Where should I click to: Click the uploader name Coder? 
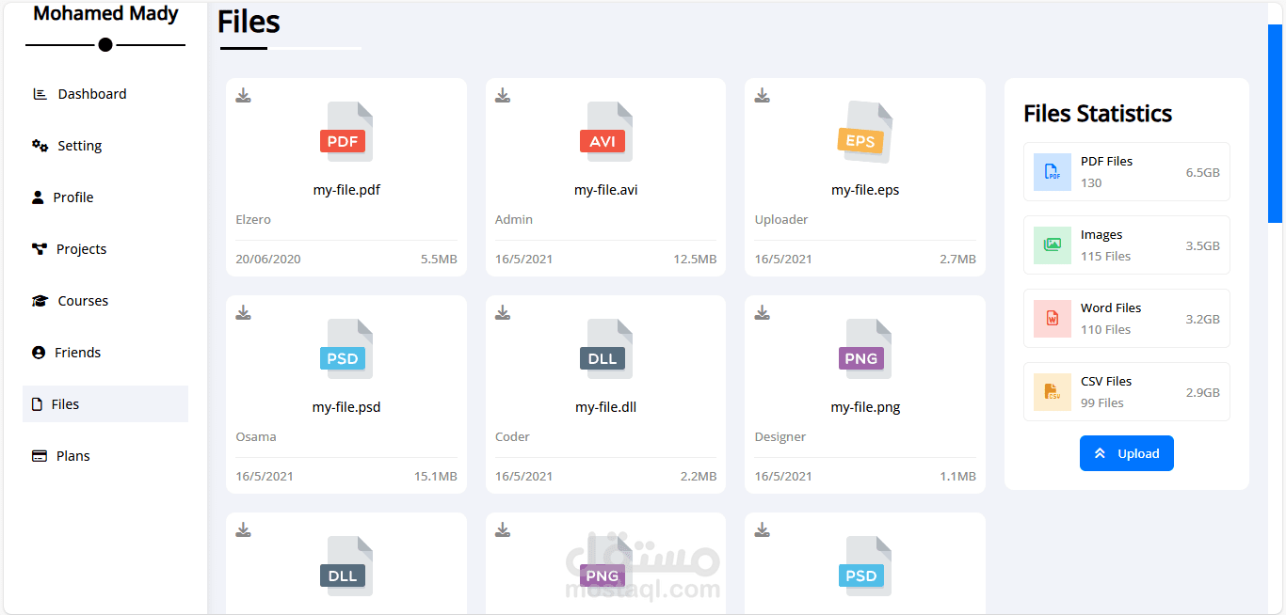click(512, 436)
